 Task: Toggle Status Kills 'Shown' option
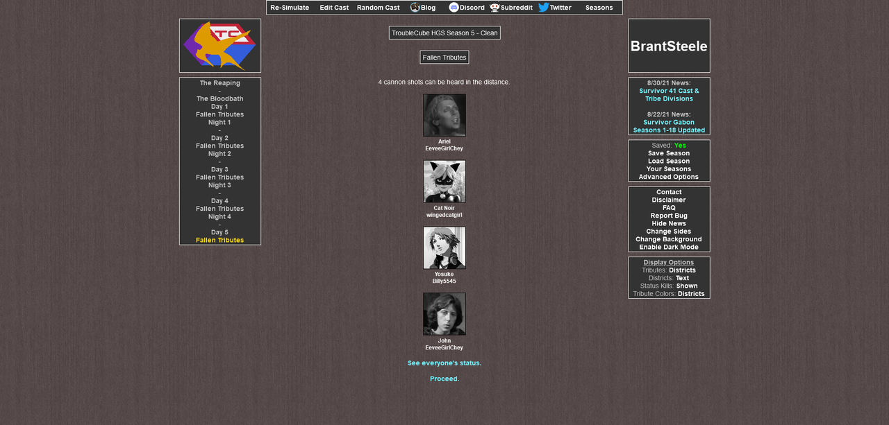click(687, 286)
